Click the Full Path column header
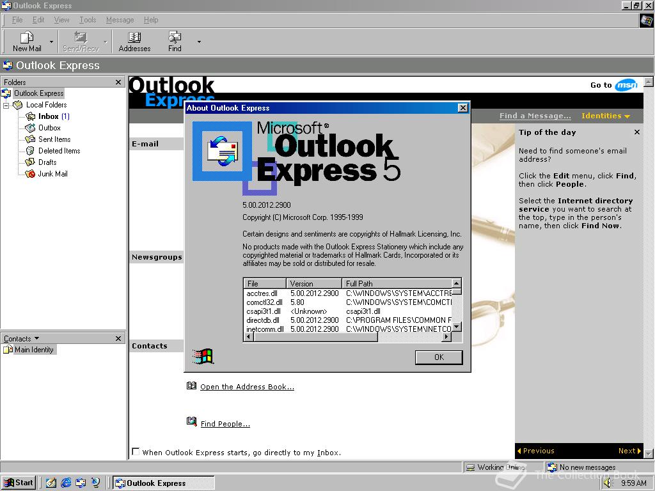This screenshot has height=491, width=655. coord(397,283)
